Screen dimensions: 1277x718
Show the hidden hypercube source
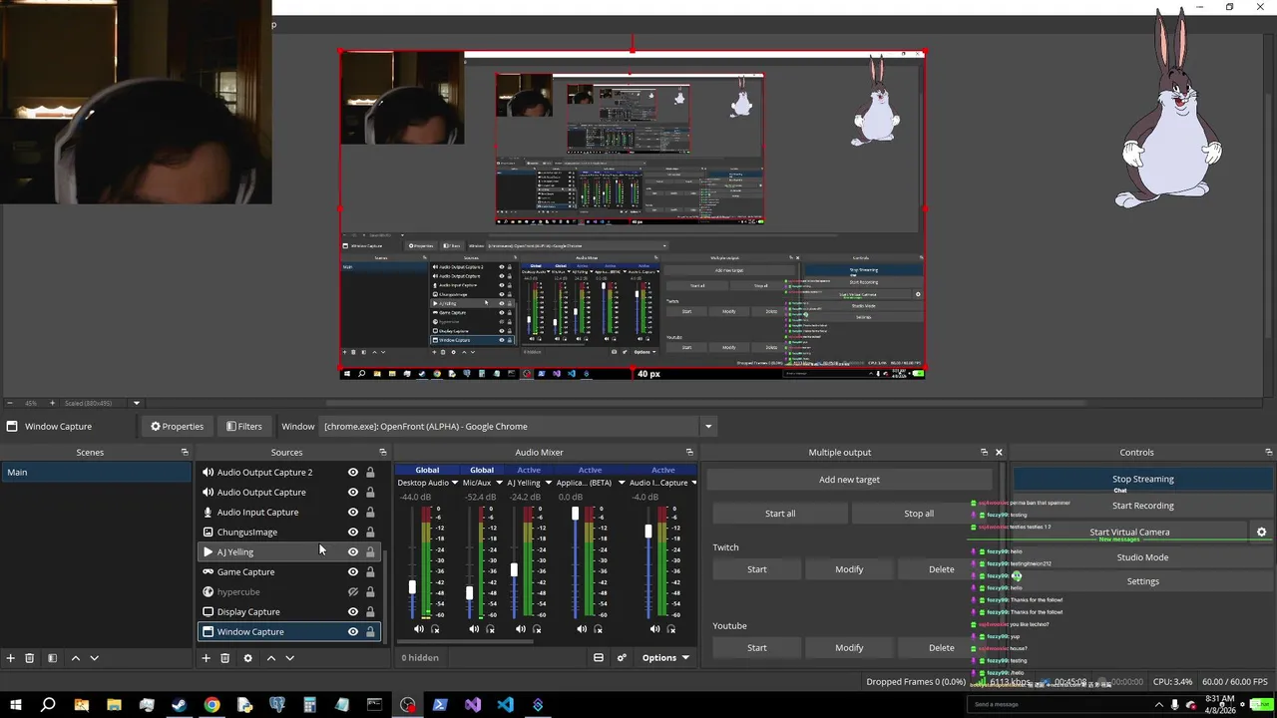pyautogui.click(x=352, y=592)
